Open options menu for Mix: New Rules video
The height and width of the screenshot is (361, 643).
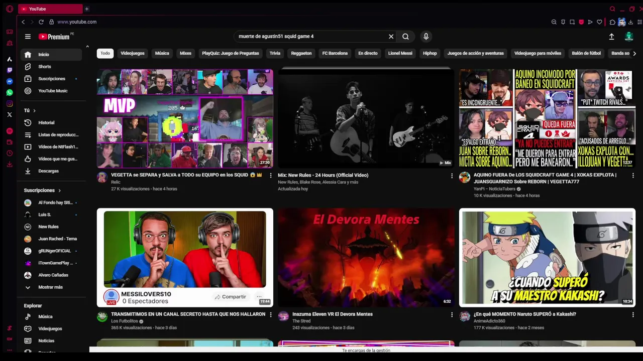click(x=452, y=175)
